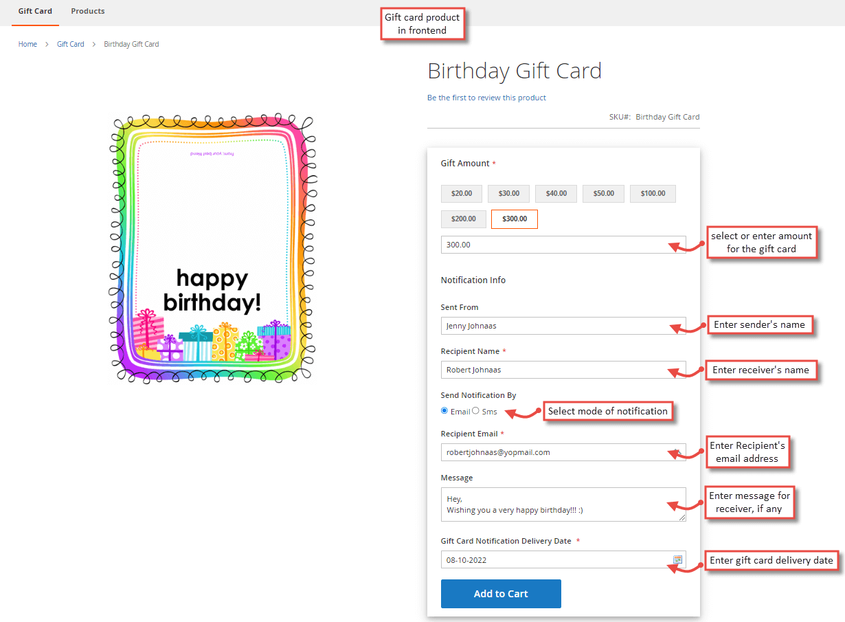Image resolution: width=845 pixels, height=622 pixels.
Task: Click the Sent From name field
Action: 563,326
